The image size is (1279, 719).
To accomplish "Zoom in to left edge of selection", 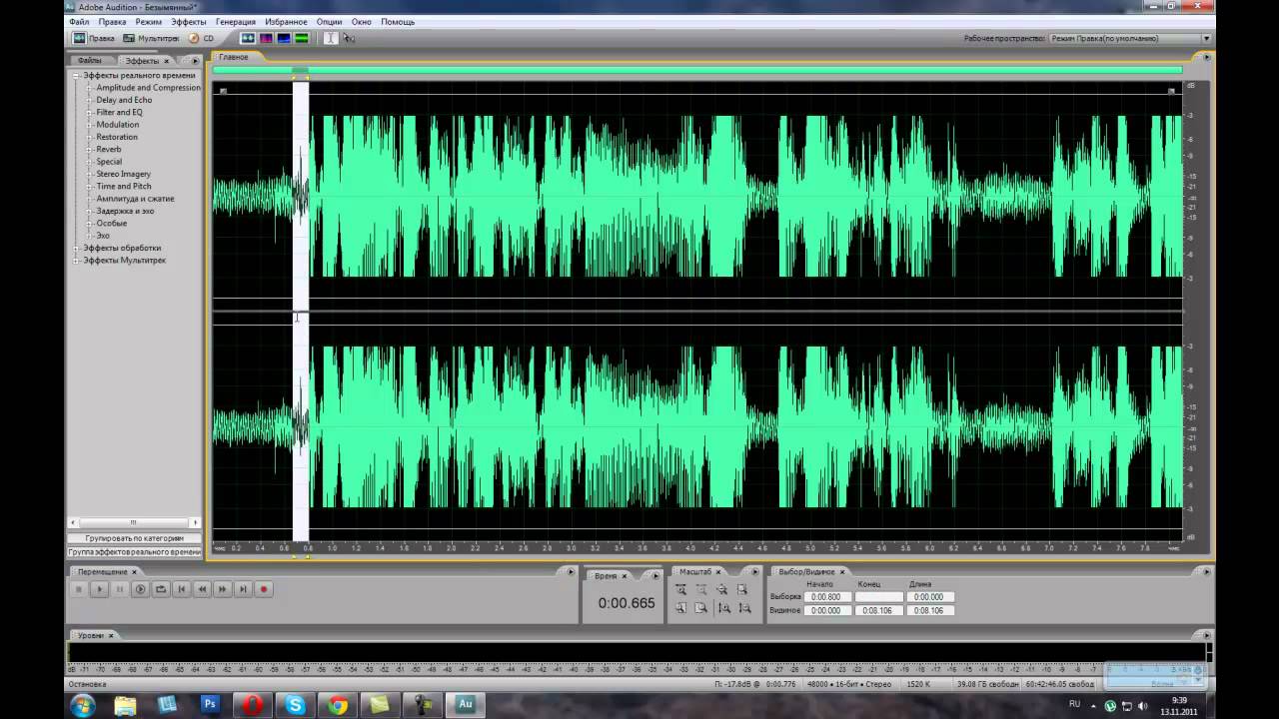I will coord(680,607).
